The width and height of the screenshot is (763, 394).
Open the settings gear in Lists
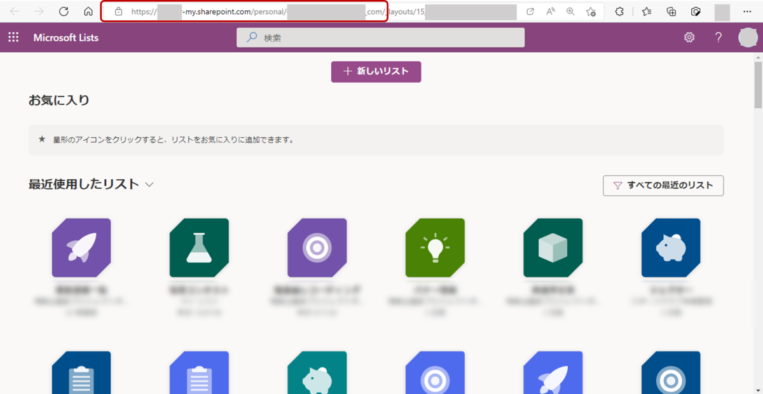[x=689, y=37]
